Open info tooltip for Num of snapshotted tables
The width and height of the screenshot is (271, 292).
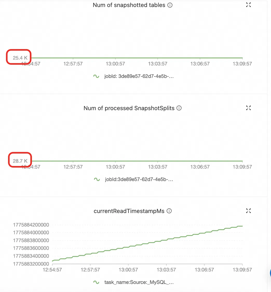(170, 5)
